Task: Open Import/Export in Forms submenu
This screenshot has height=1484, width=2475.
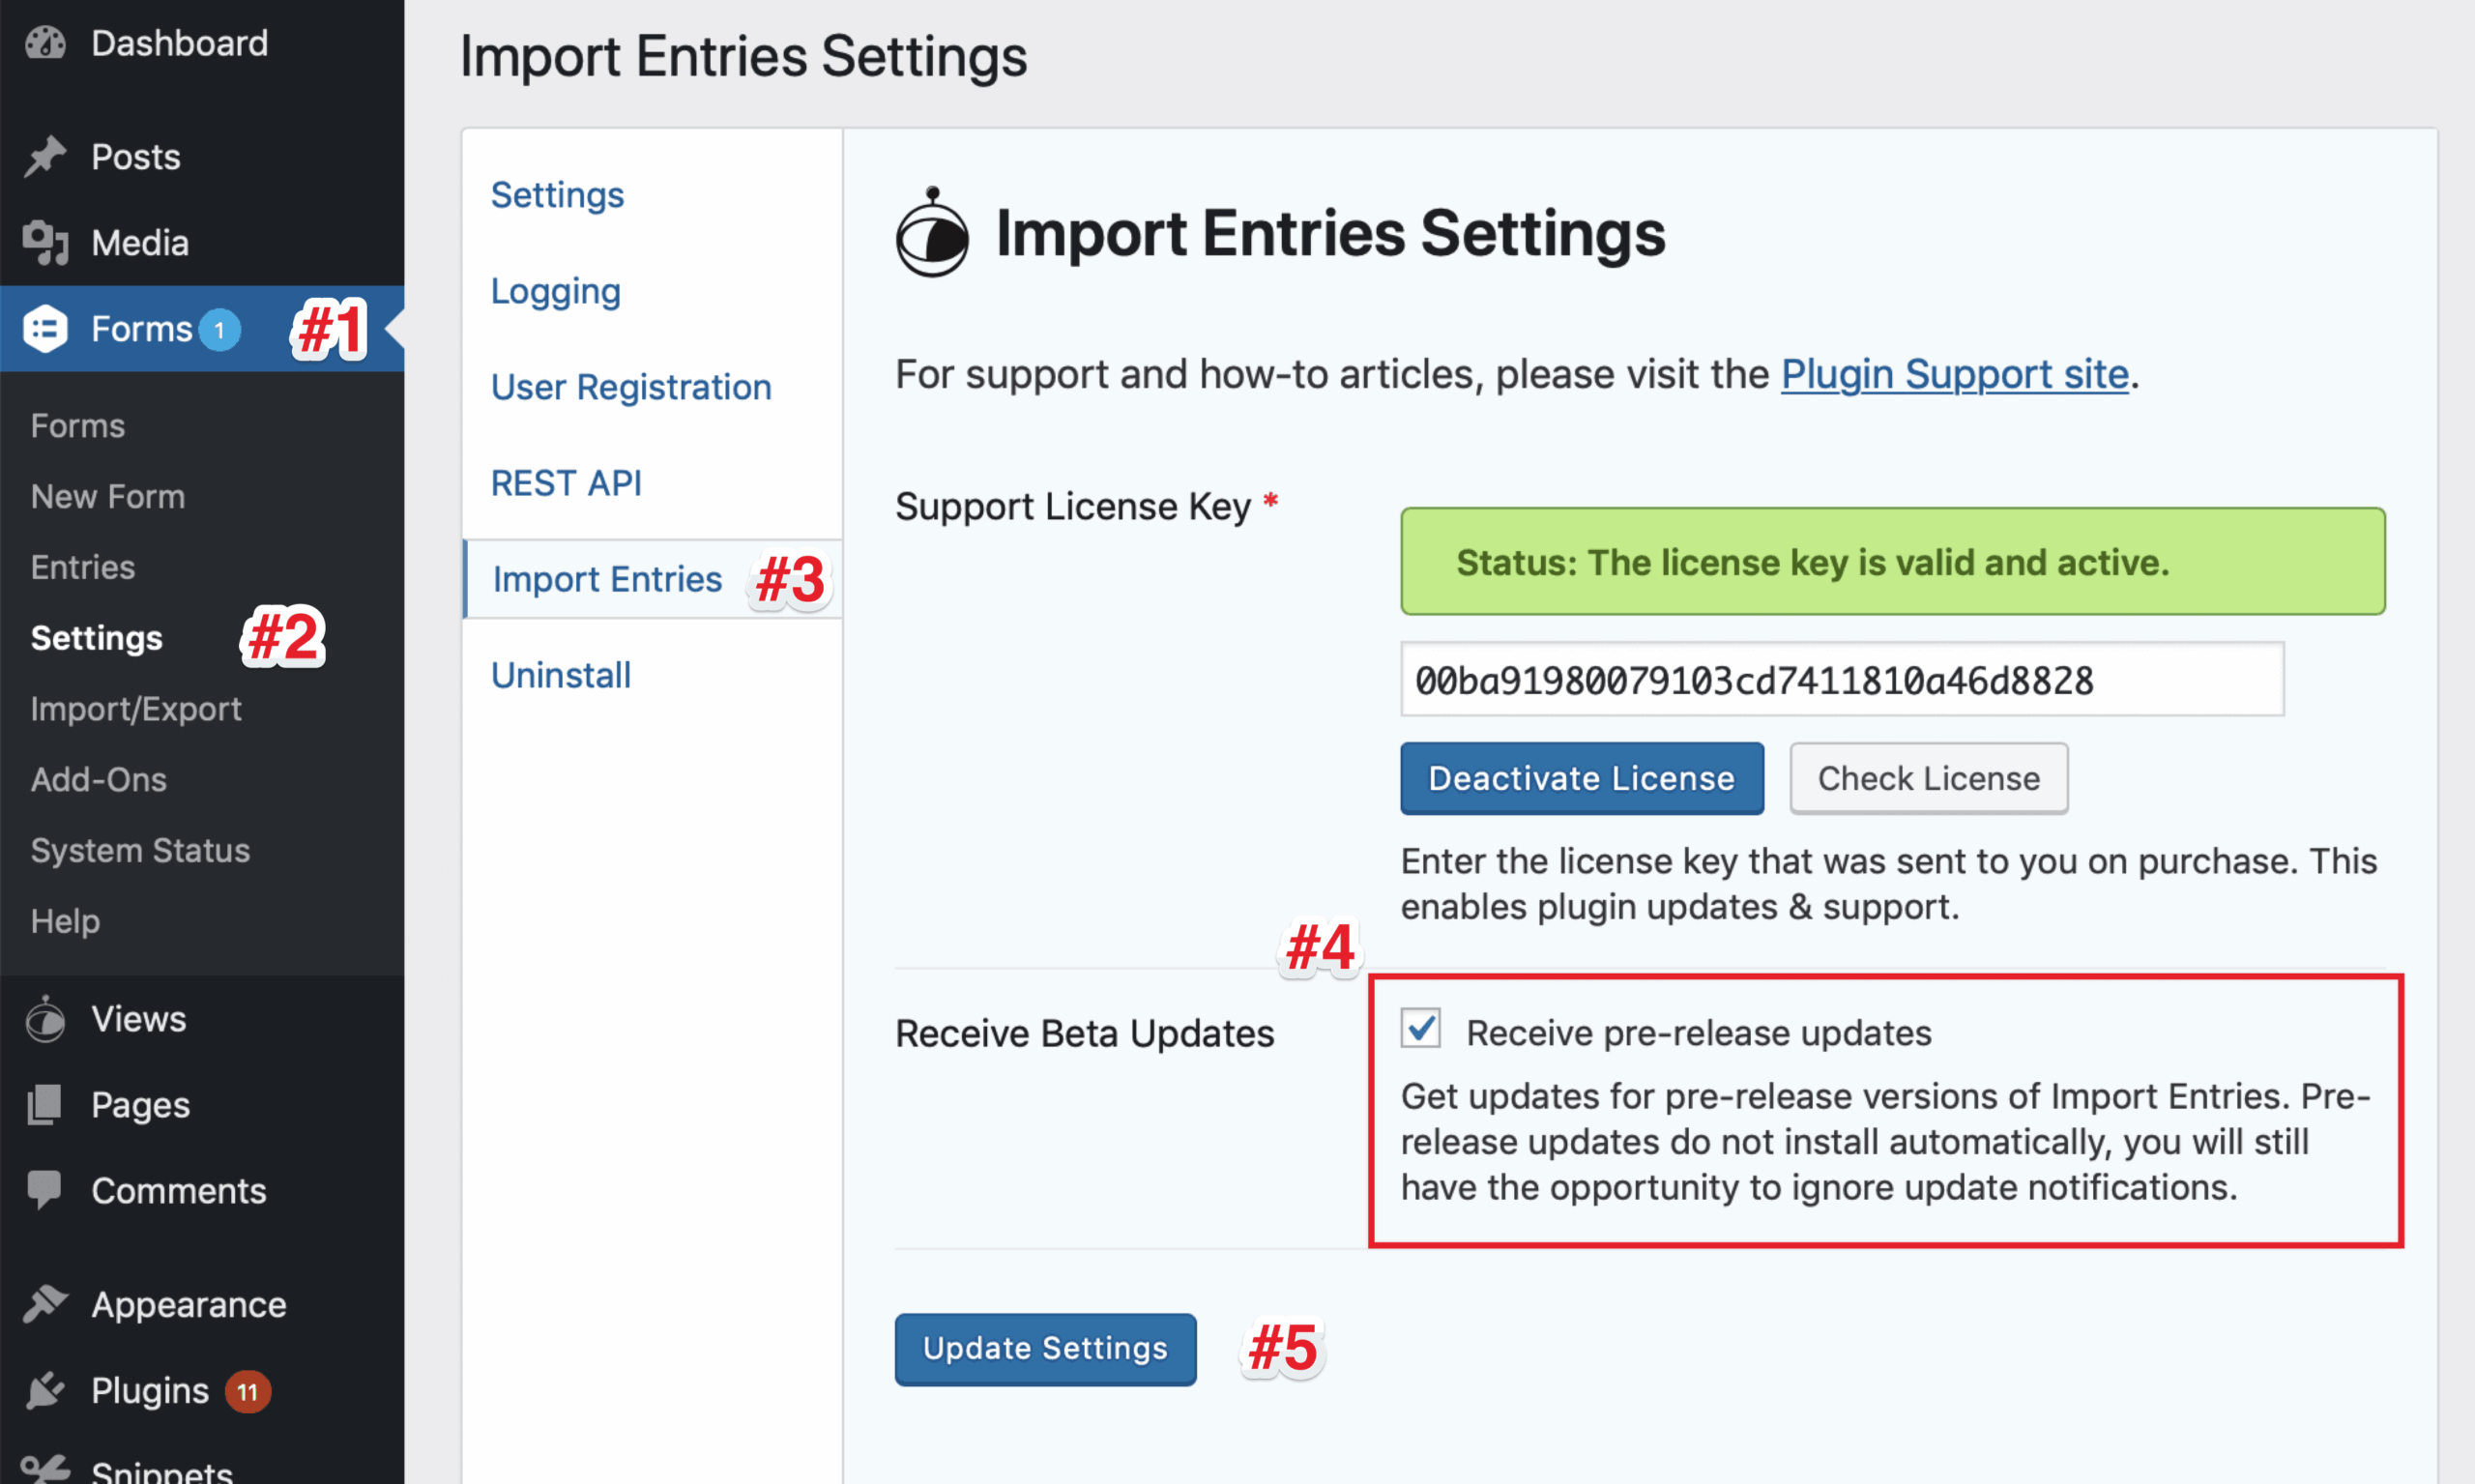Action: pos(136,709)
